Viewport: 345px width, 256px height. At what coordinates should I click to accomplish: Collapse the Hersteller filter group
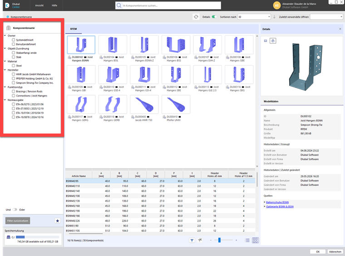click(5, 70)
